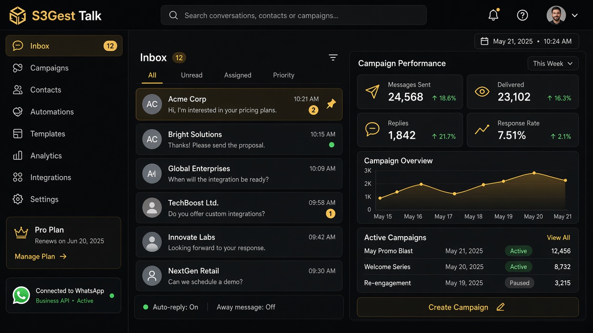Click the Response Rate trend icon

coord(482,129)
